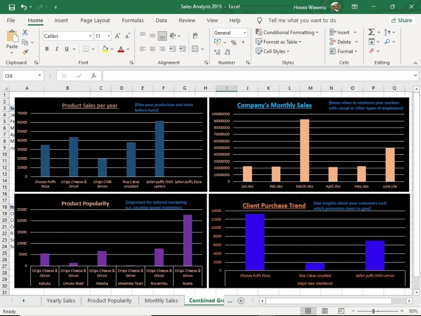421x316 pixels.
Task: Toggle Wrap Text alignment
Action: click(195, 36)
